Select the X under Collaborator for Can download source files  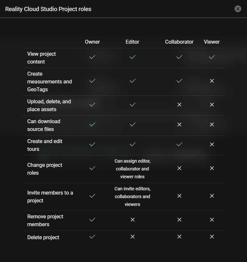[179, 124]
